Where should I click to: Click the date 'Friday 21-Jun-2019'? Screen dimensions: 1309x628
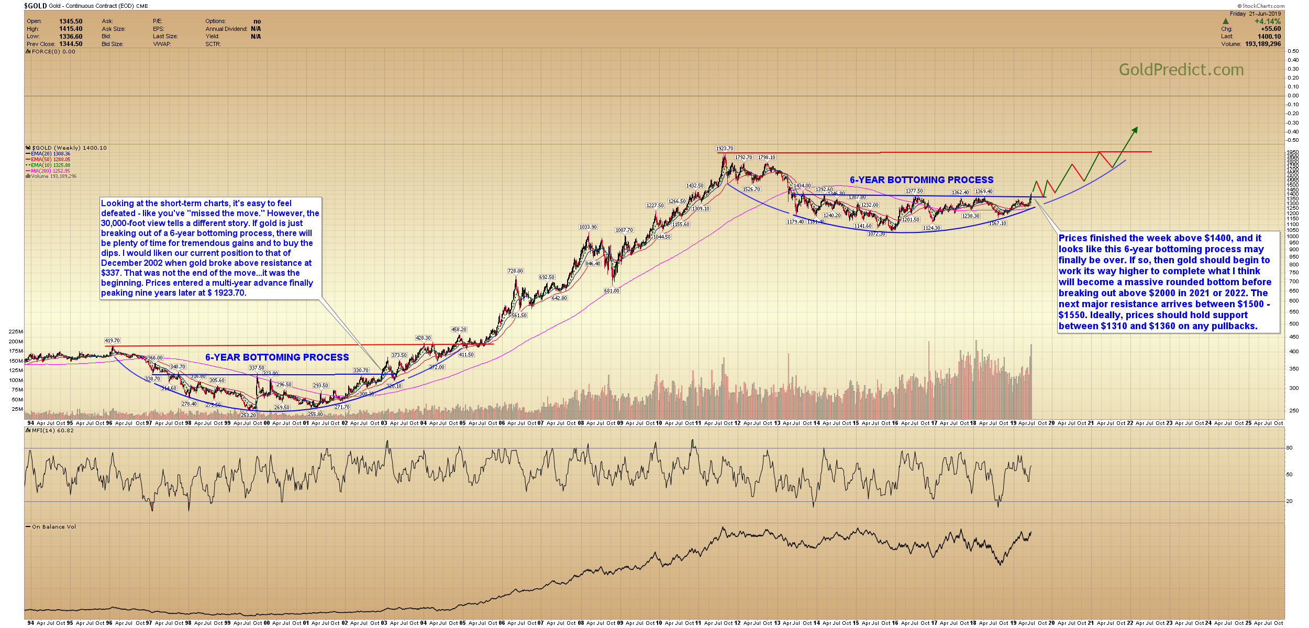click(1255, 14)
